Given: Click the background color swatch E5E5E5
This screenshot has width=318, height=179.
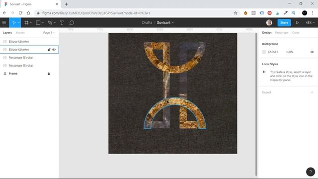Looking at the screenshot, I should tap(264, 52).
